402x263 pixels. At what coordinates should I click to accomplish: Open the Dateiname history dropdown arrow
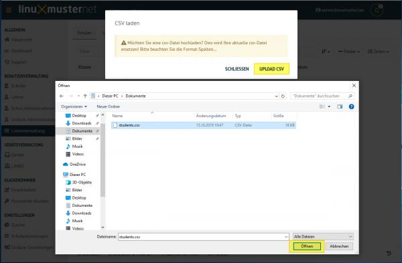(x=286, y=237)
